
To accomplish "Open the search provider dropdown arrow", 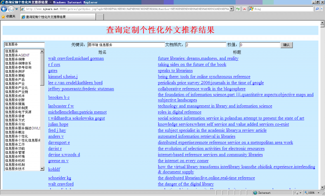I will [x=322, y=9].
